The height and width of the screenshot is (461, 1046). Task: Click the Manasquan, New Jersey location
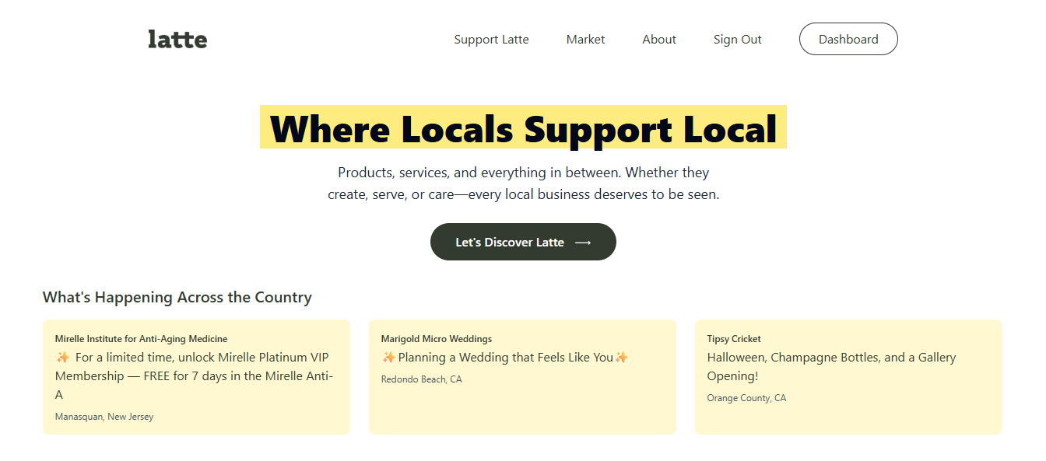pyautogui.click(x=104, y=417)
